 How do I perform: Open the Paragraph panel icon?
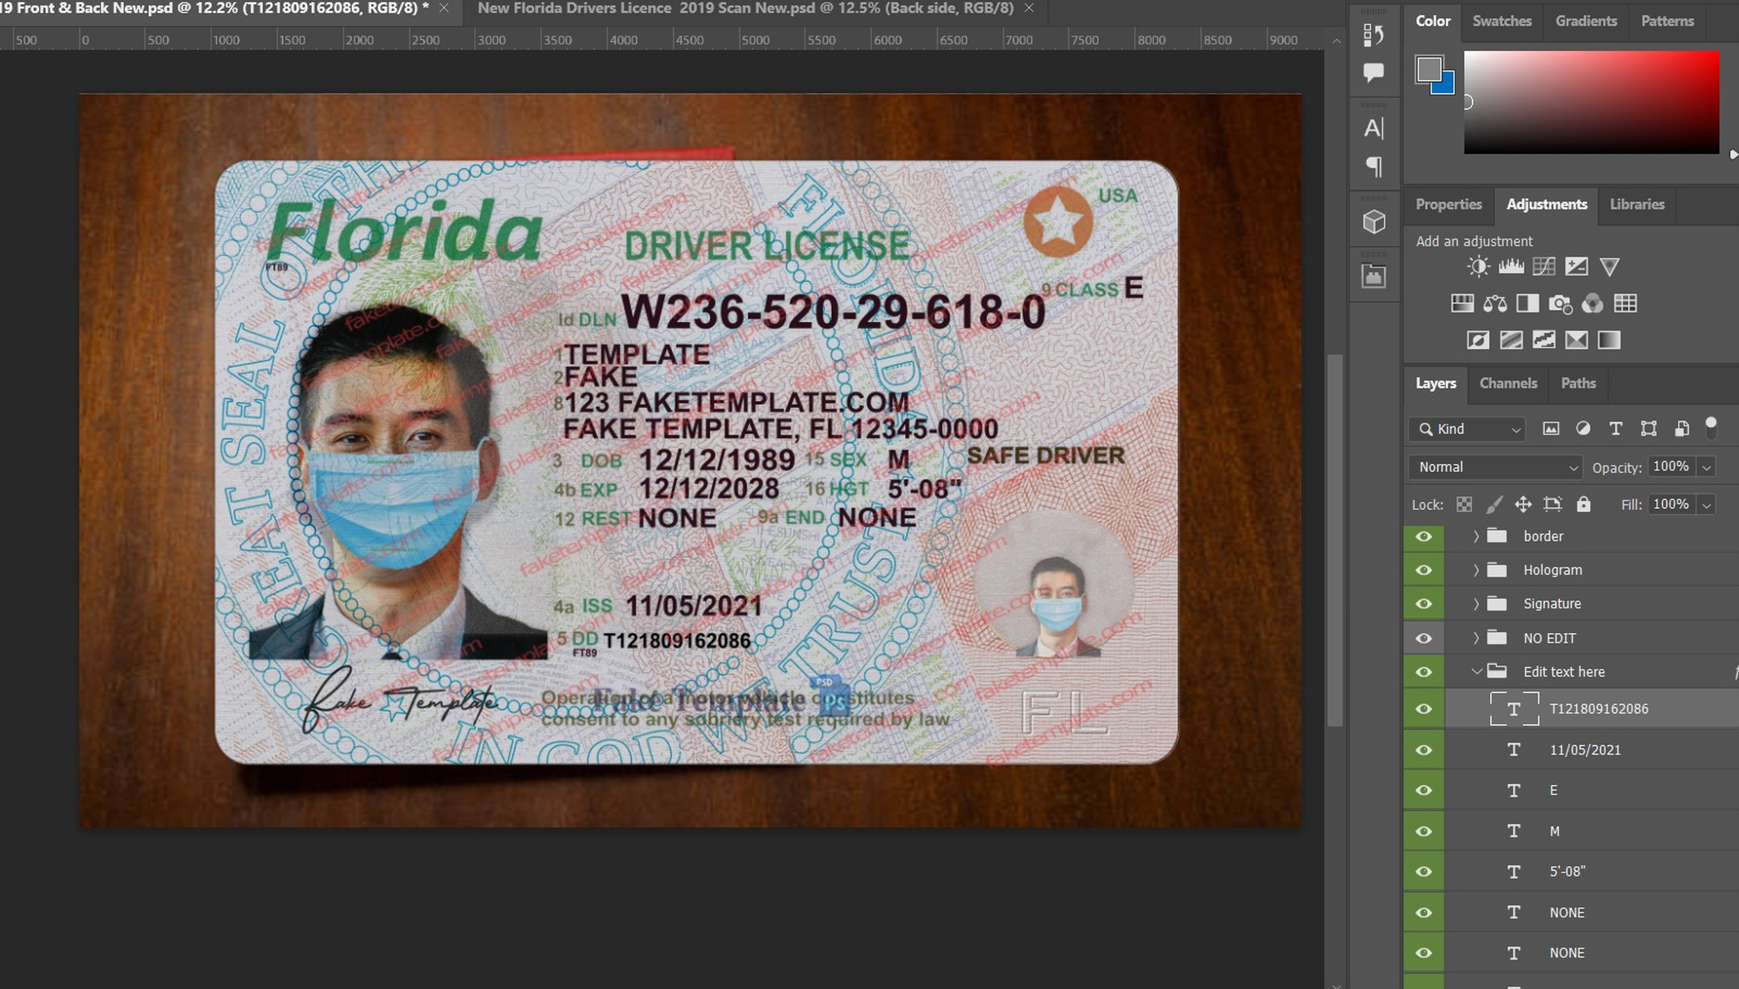click(1374, 166)
